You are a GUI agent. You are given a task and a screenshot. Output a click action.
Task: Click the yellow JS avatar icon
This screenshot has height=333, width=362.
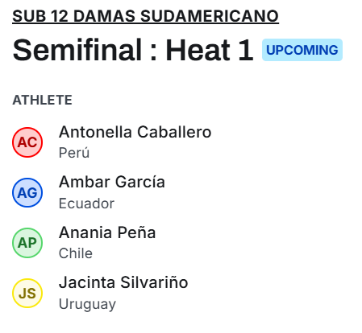(x=27, y=293)
